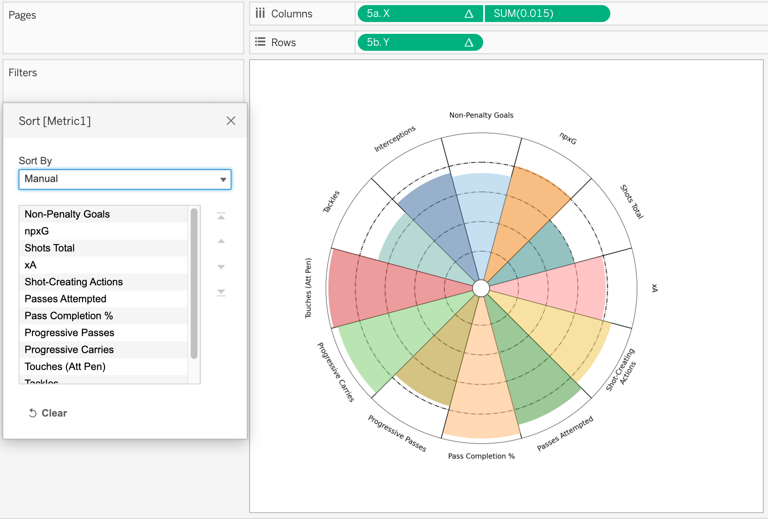This screenshot has width=768, height=519.
Task: Click the sort list scrollbar
Action: click(x=194, y=284)
